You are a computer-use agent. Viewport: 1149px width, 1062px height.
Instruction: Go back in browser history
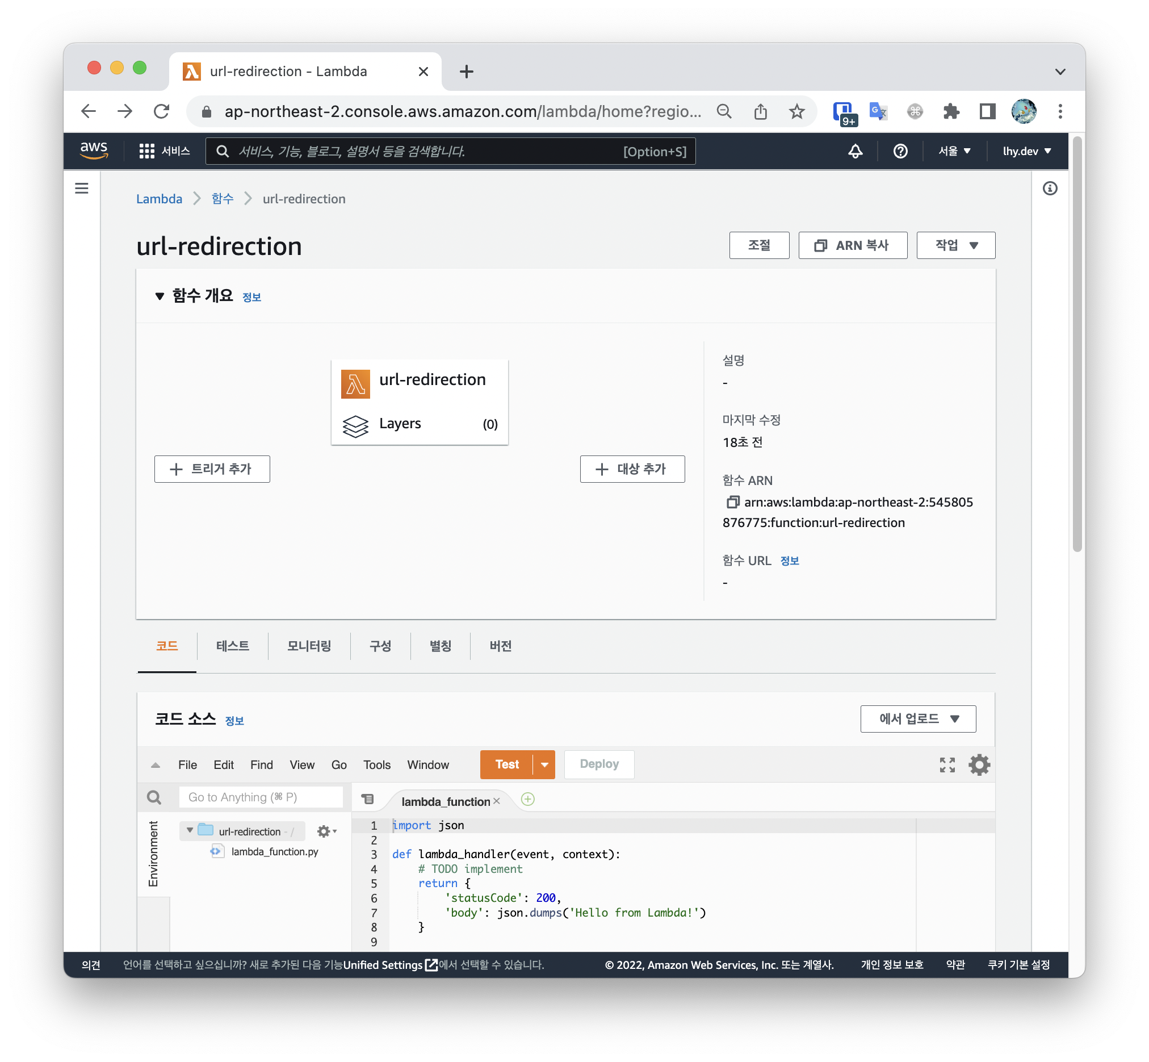(89, 111)
